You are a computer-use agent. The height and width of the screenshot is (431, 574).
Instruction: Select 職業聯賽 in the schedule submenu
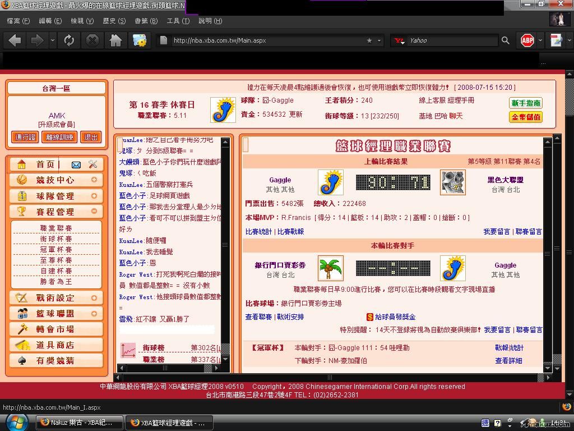[x=56, y=228]
